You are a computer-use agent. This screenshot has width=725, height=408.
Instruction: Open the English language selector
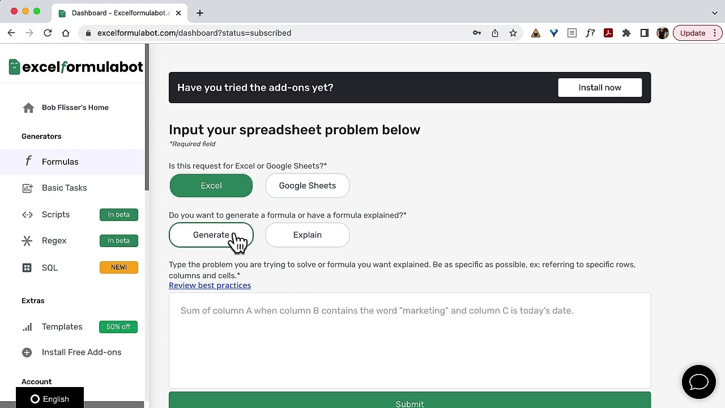pos(50,399)
